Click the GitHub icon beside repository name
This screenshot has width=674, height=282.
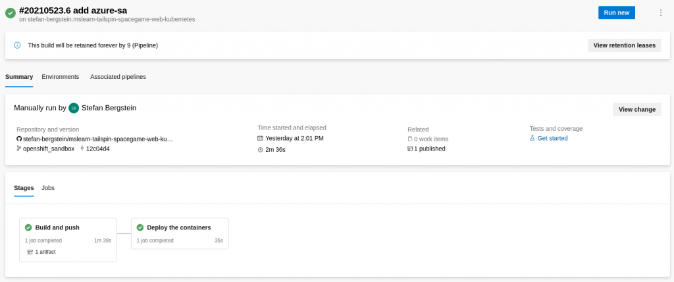tap(19, 139)
